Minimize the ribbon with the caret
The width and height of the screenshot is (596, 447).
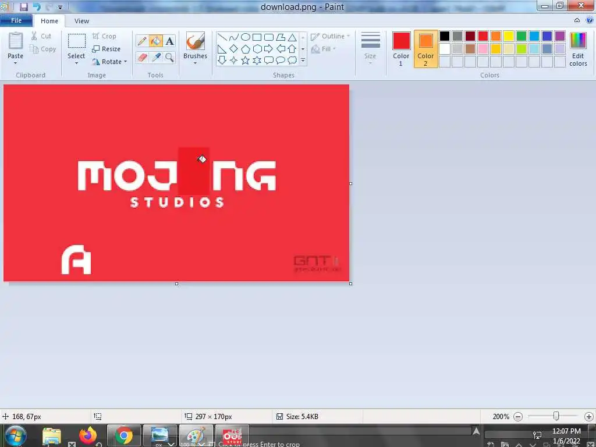(577, 20)
